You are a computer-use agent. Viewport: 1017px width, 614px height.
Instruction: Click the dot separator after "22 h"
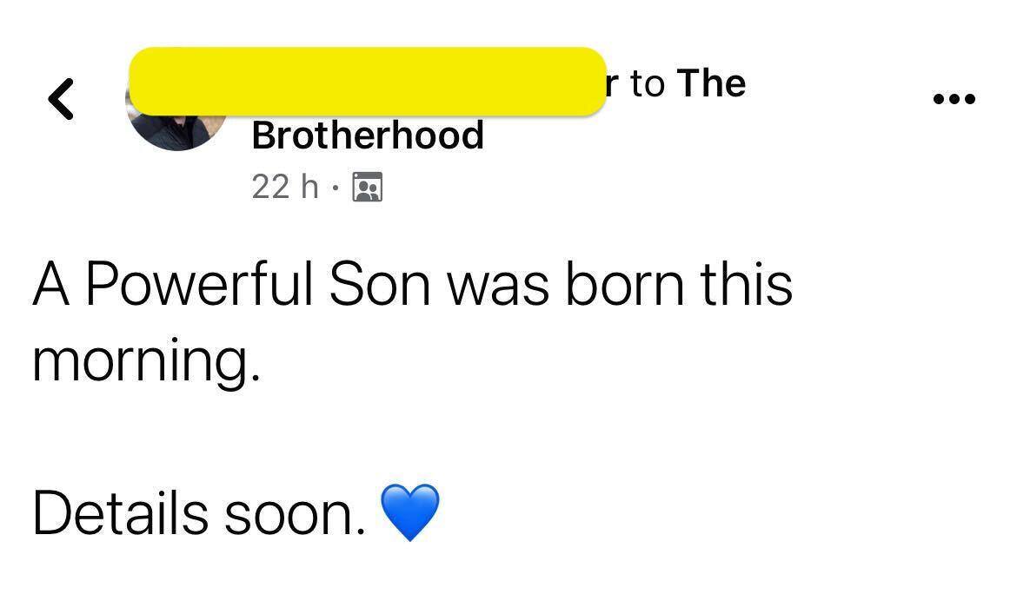pyautogui.click(x=335, y=188)
